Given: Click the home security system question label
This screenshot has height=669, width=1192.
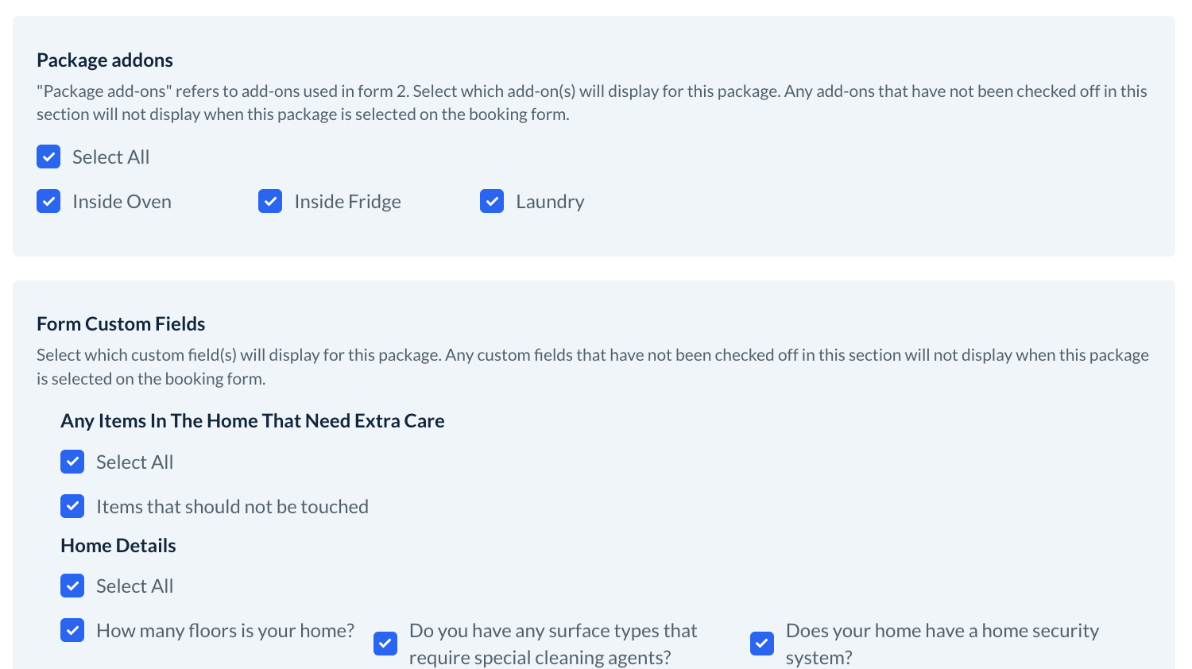Looking at the screenshot, I should (x=942, y=644).
